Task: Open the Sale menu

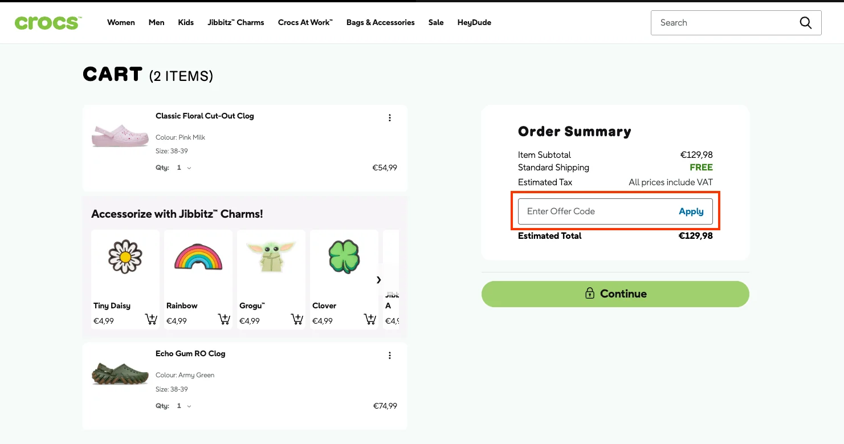Action: (x=436, y=23)
